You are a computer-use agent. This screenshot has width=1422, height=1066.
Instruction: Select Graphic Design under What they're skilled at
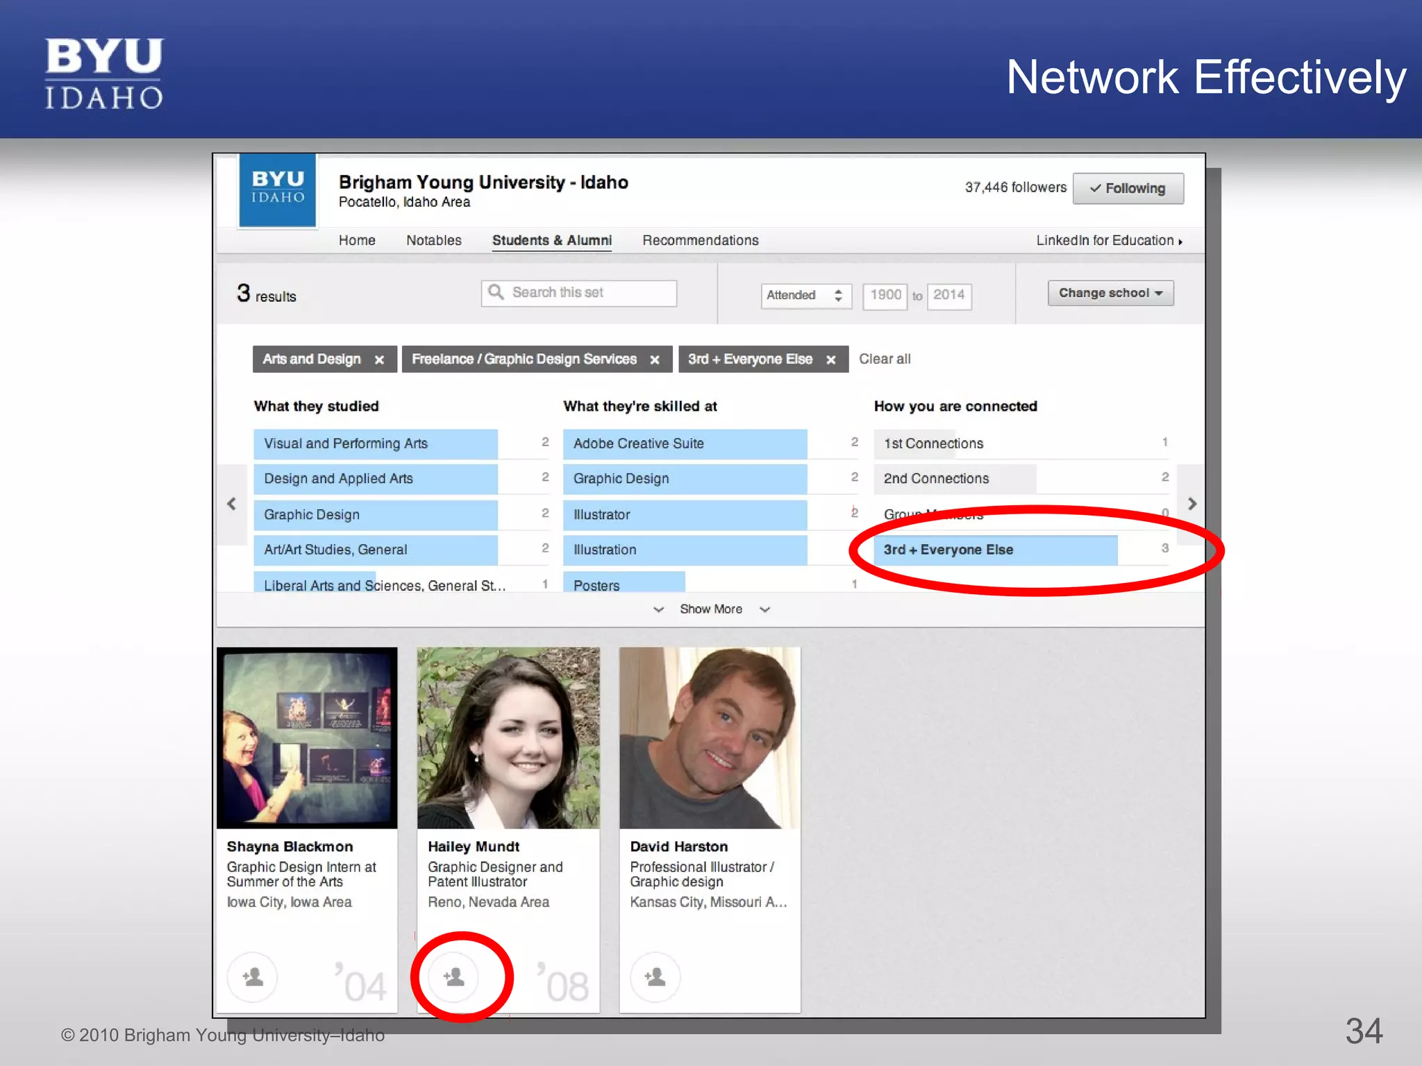pyautogui.click(x=685, y=479)
